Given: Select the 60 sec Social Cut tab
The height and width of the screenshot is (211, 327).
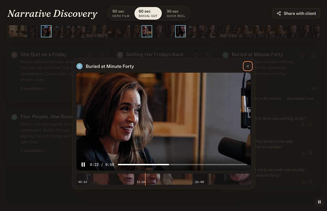Looking at the screenshot, I should click(x=148, y=13).
